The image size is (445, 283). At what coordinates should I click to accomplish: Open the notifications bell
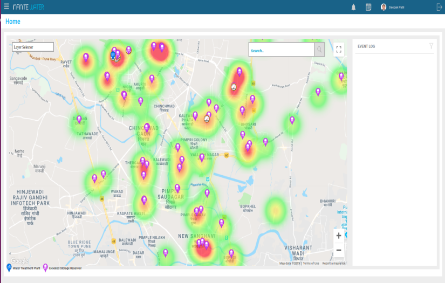coord(353,7)
